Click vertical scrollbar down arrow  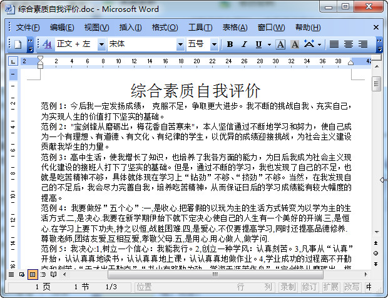[376, 232]
